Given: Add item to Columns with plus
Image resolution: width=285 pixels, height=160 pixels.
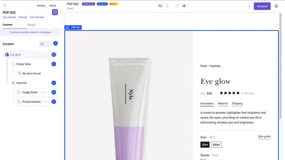Looking at the screenshot, I should (x=54, y=83).
